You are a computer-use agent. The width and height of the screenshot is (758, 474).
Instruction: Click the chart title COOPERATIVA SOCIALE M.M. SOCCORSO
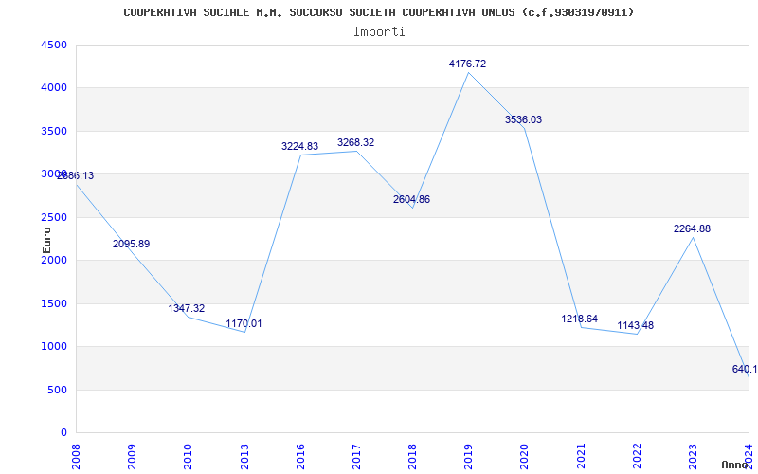tap(378, 12)
